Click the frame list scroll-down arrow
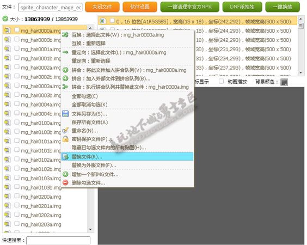 click(x=300, y=72)
